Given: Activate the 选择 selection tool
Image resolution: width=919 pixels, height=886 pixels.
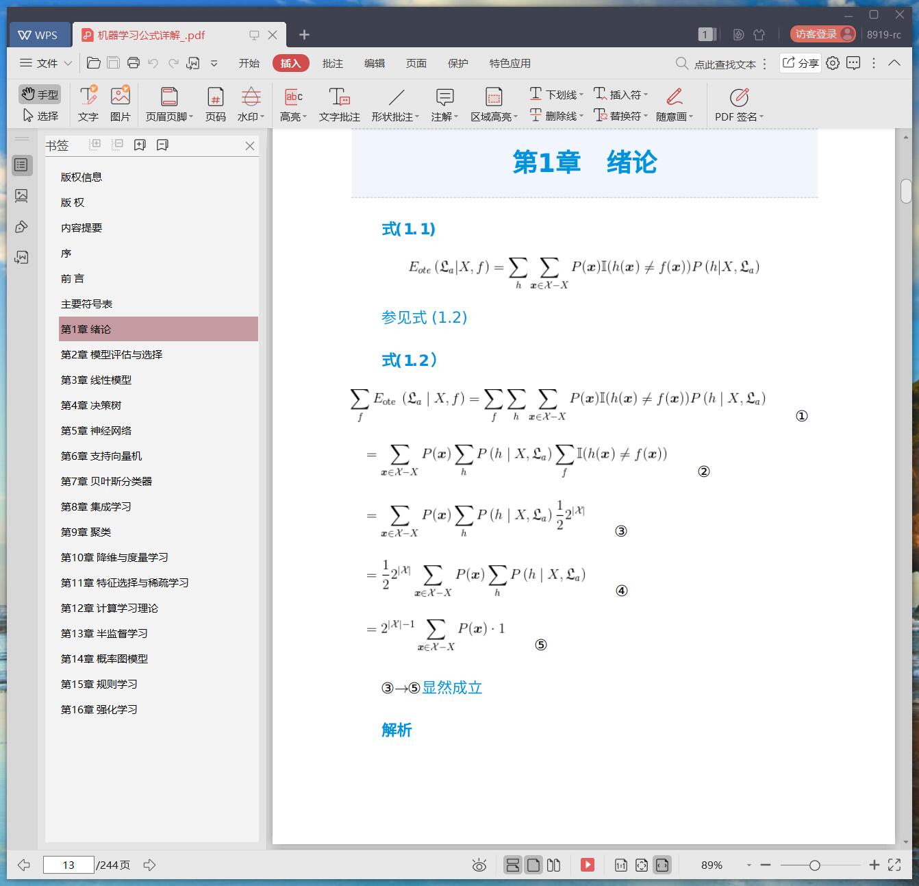Looking at the screenshot, I should [x=40, y=116].
